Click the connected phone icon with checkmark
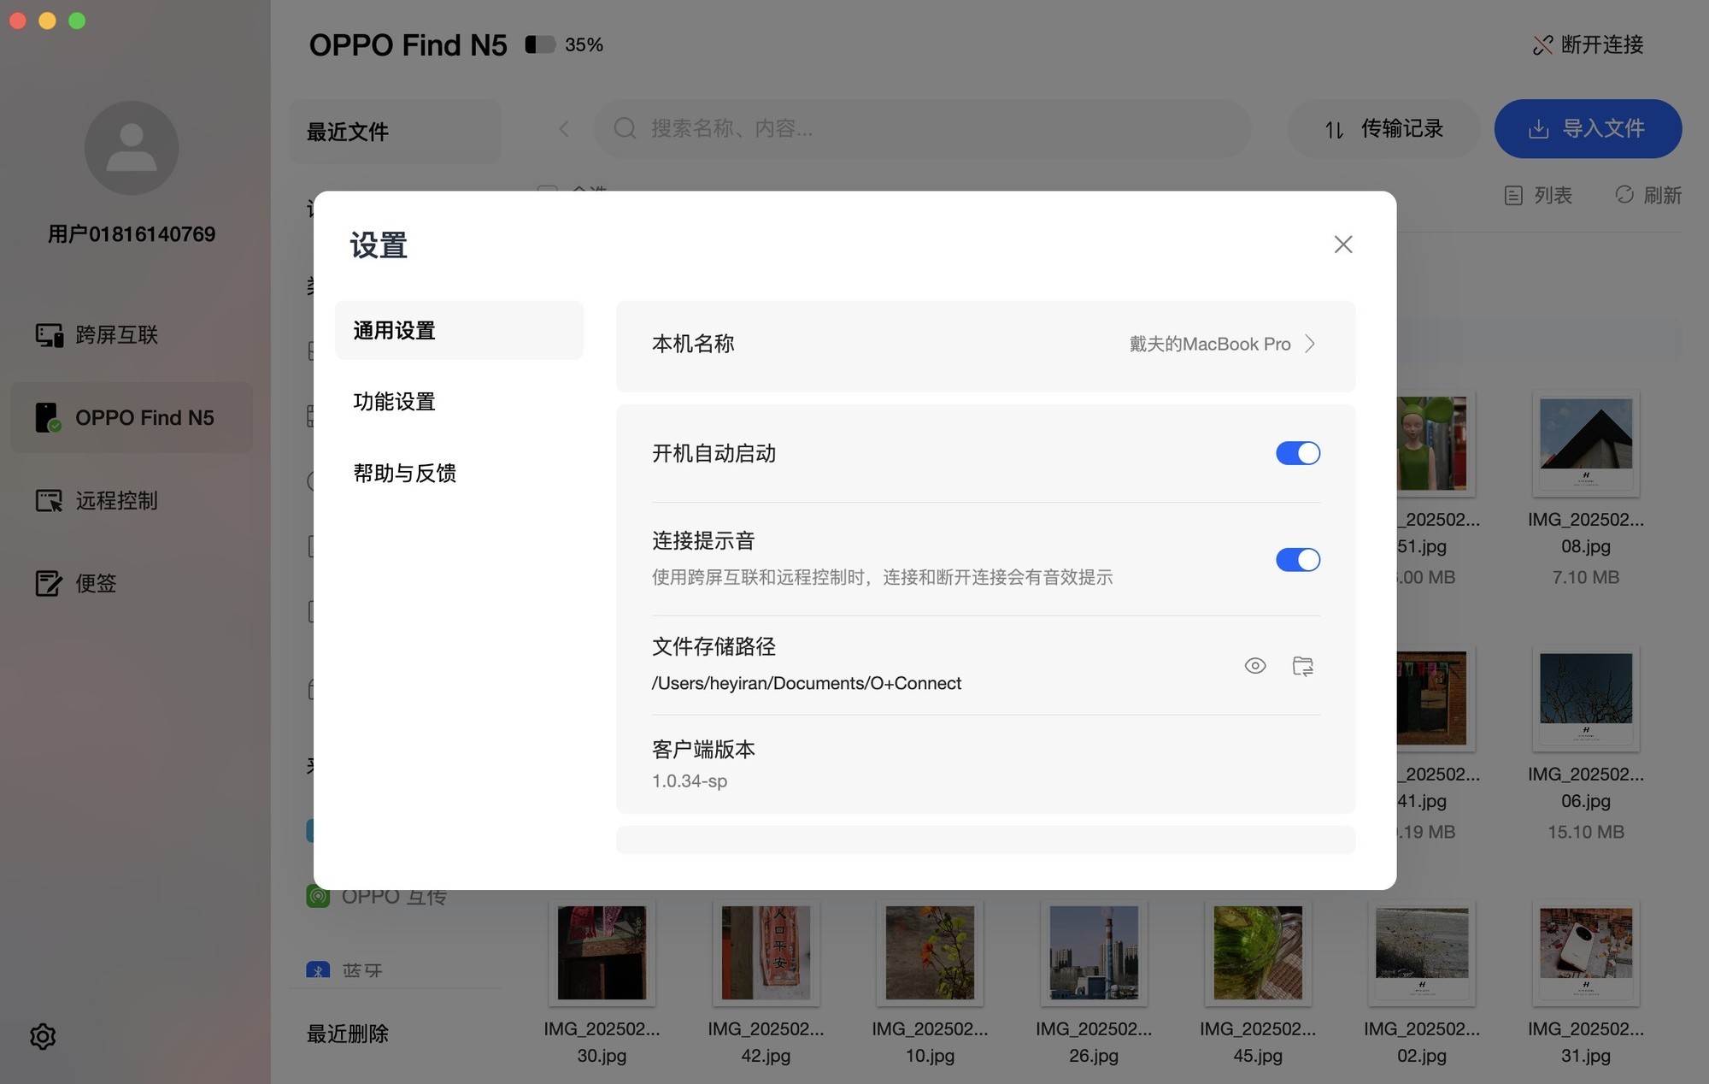Image resolution: width=1709 pixels, height=1084 pixels. (x=49, y=417)
